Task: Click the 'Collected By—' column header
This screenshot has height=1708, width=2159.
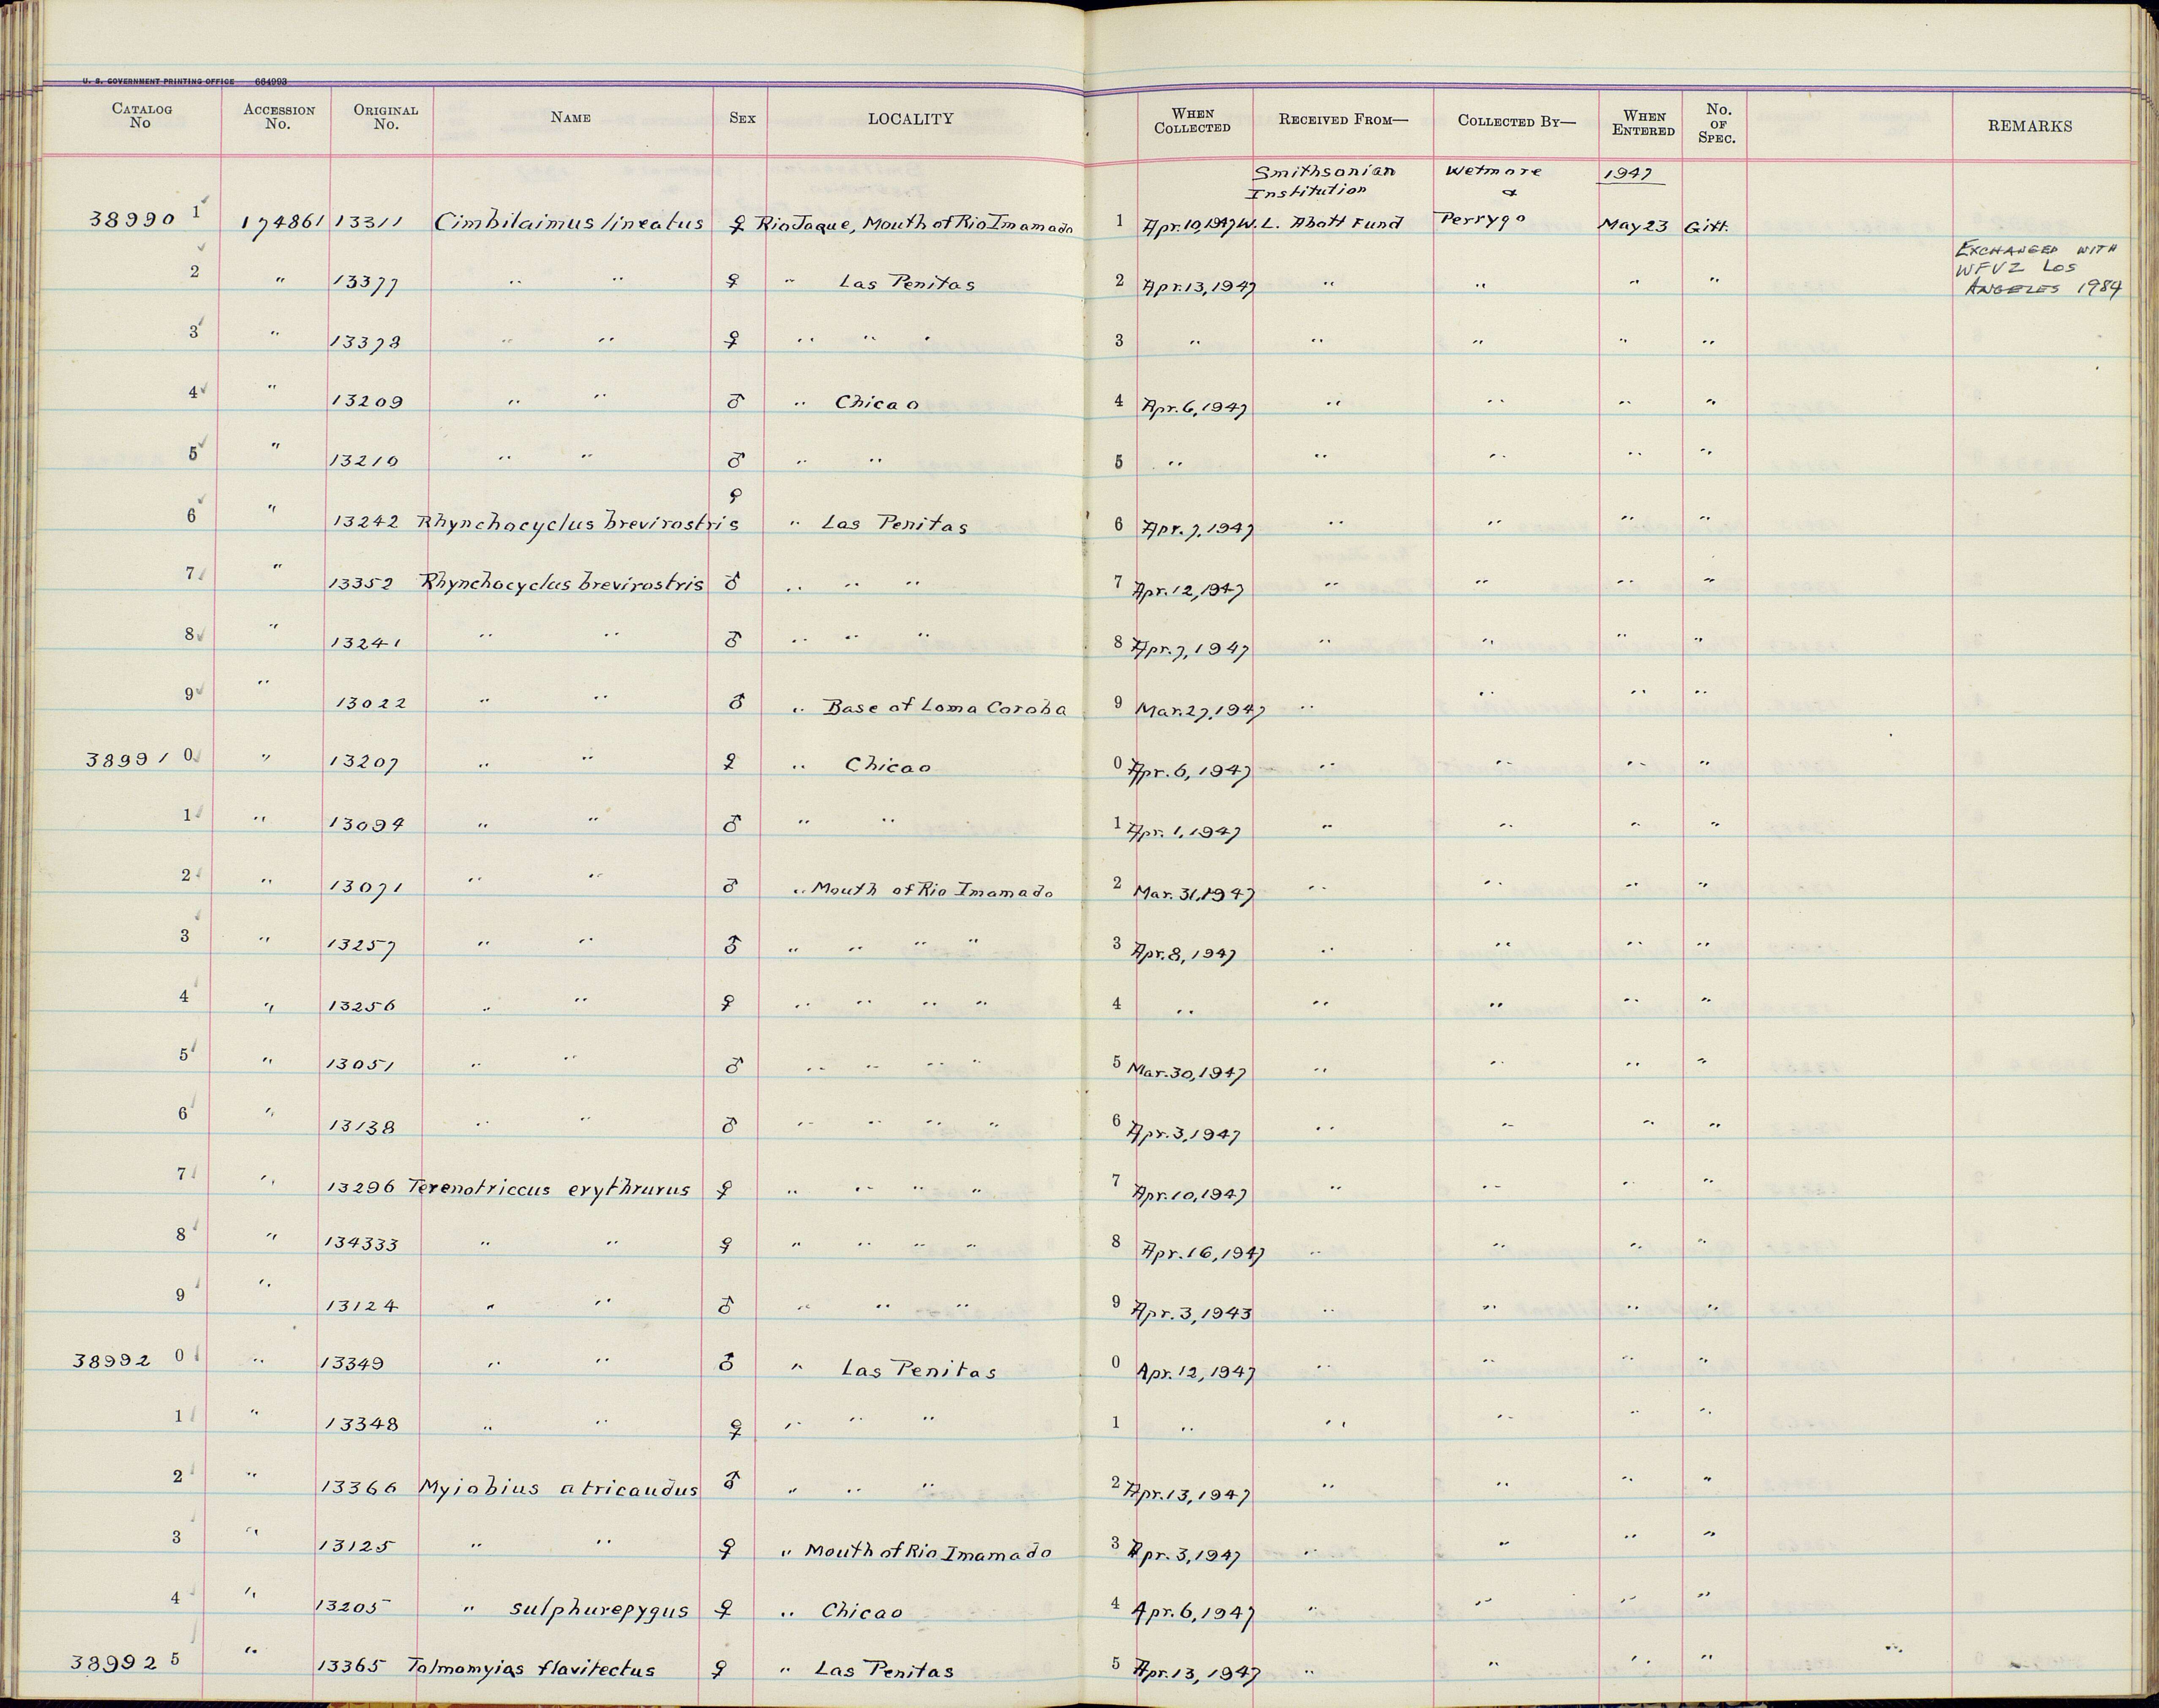Action: pos(1516,121)
